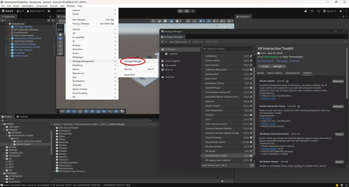The height and width of the screenshot is (187, 349).
Task: Click the Hierarchy panel lock icon
Action: tap(50, 17)
